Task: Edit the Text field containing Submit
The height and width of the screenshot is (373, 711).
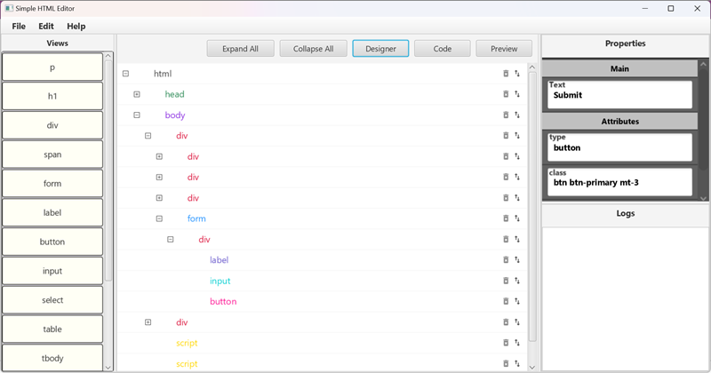Action: (619, 95)
